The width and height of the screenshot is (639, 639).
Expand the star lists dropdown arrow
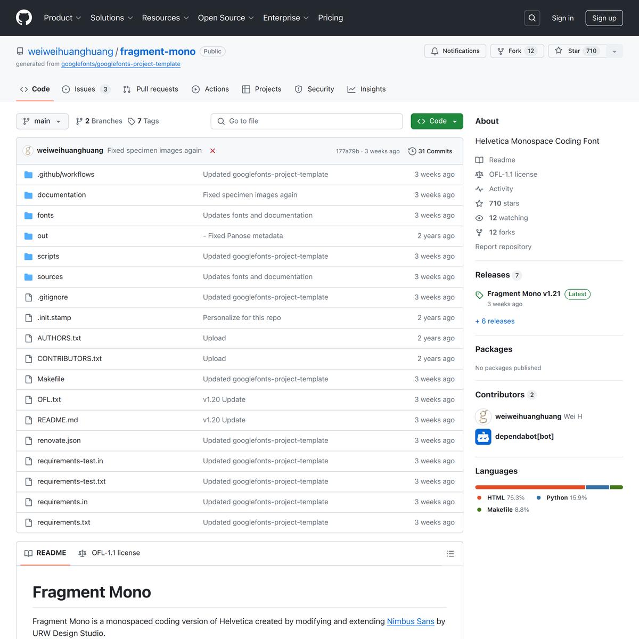click(615, 52)
